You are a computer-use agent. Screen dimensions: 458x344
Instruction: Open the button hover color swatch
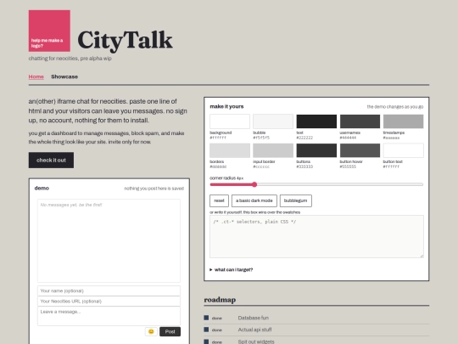(x=360, y=150)
